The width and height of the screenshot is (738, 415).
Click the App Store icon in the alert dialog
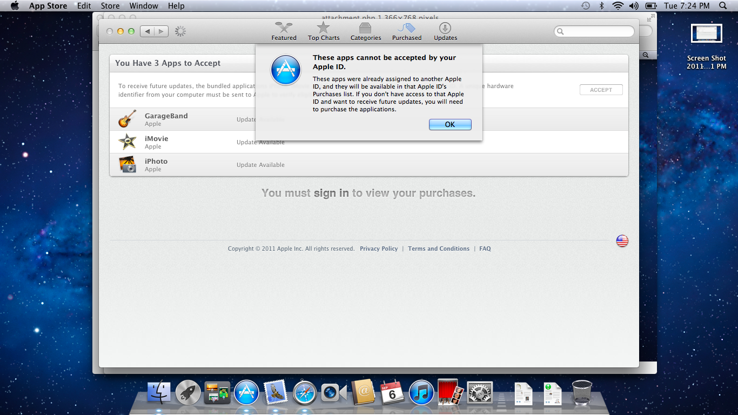[x=286, y=70]
